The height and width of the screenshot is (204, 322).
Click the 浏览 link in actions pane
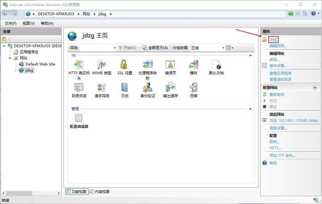[x=273, y=40]
